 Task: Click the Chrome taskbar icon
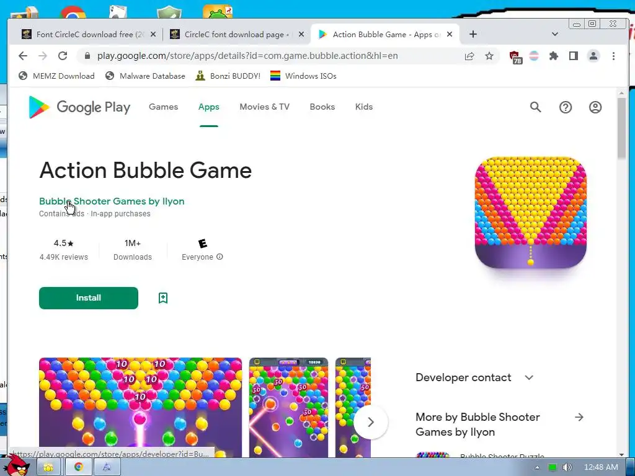(79, 467)
